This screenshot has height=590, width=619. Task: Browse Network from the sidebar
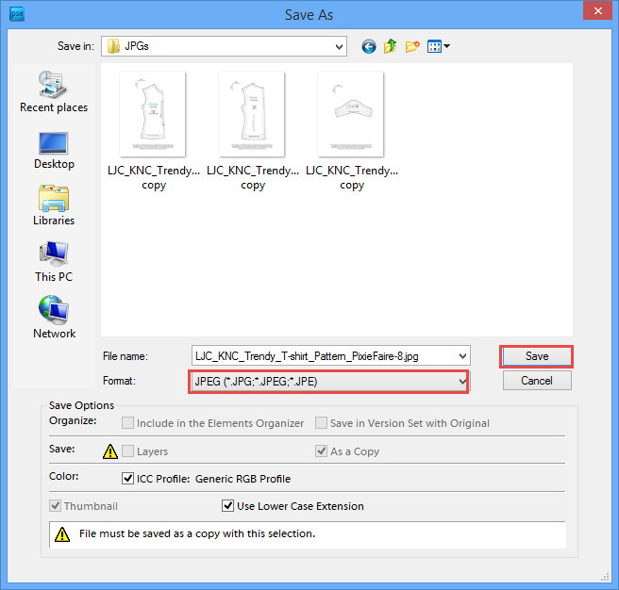click(x=54, y=318)
